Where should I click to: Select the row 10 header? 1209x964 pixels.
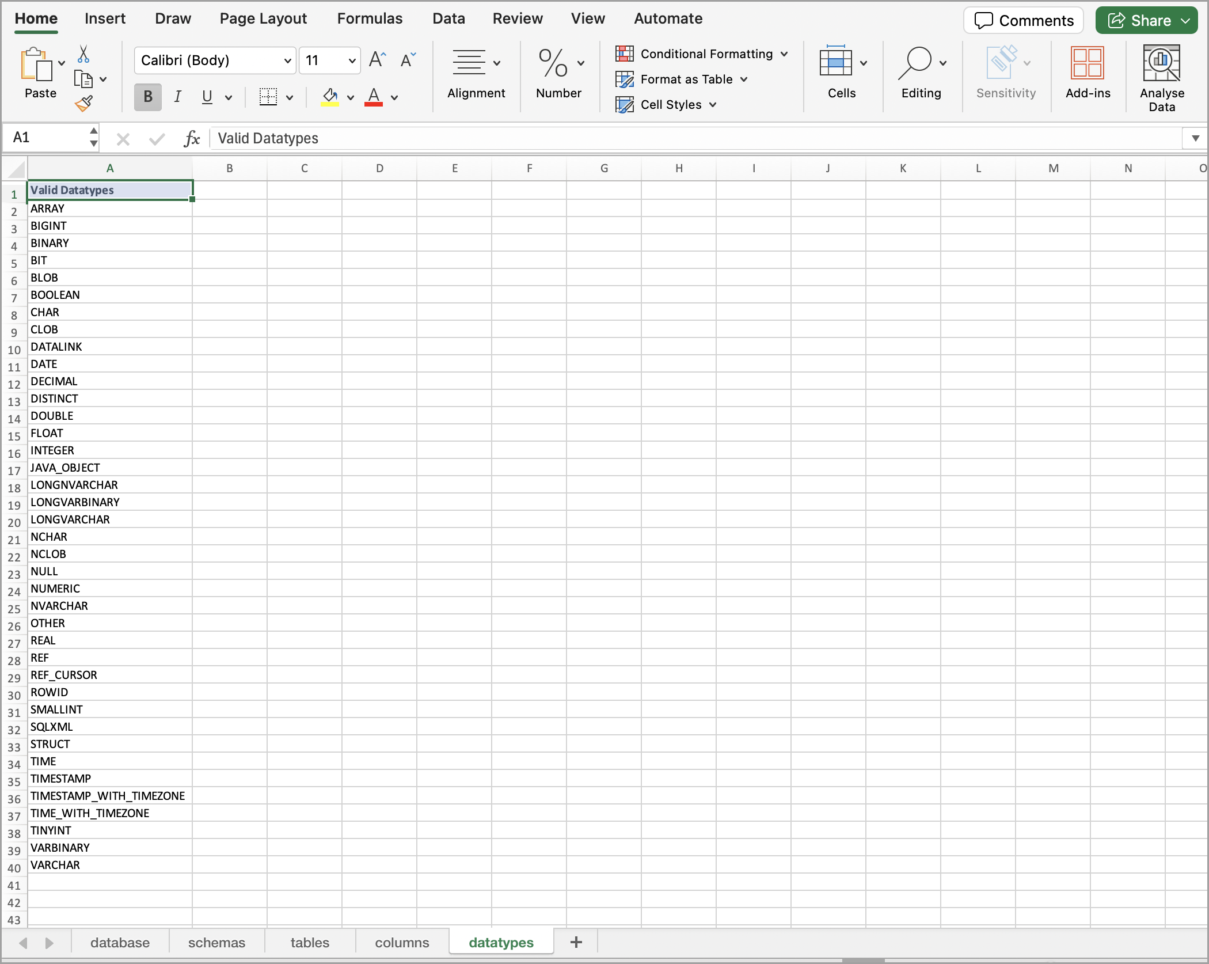pos(14,350)
